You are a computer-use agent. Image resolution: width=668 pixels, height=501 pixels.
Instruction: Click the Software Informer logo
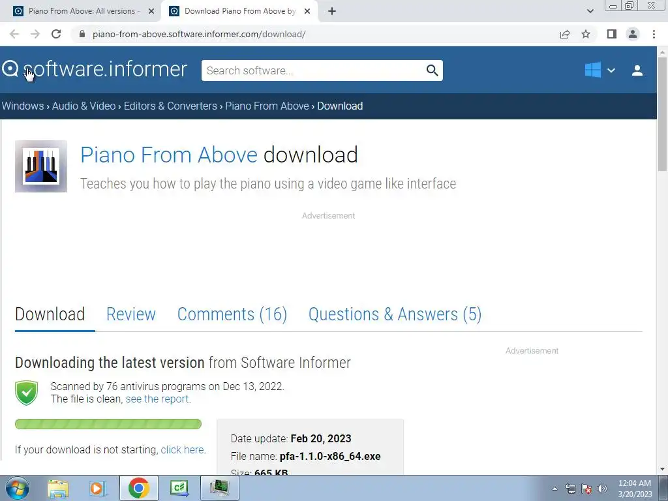pyautogui.click(x=94, y=69)
